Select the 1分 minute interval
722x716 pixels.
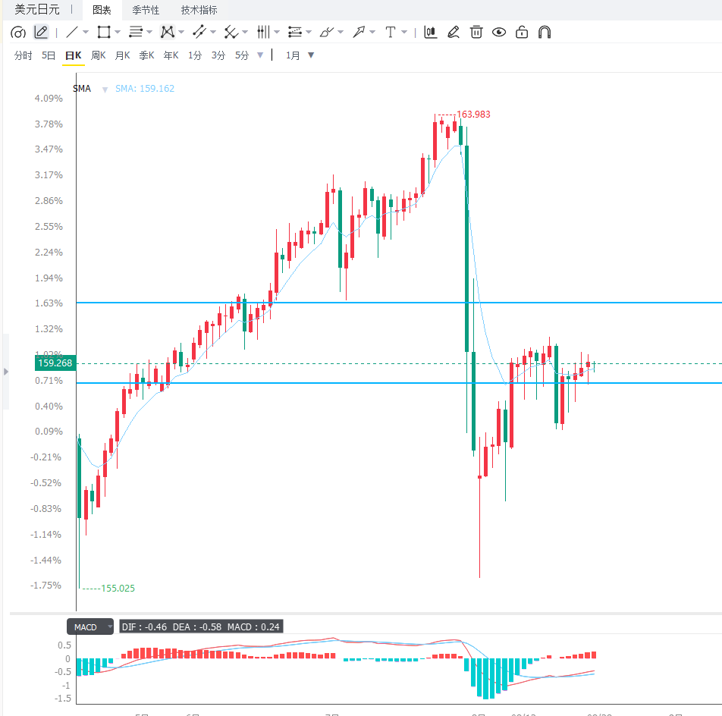[x=195, y=55]
